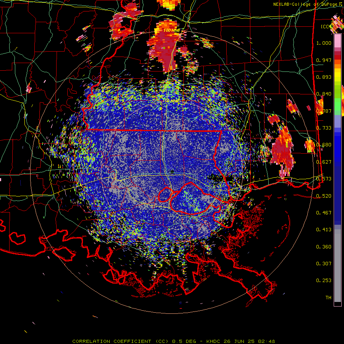Pick the pink top segment of color bar

[x=338, y=41]
